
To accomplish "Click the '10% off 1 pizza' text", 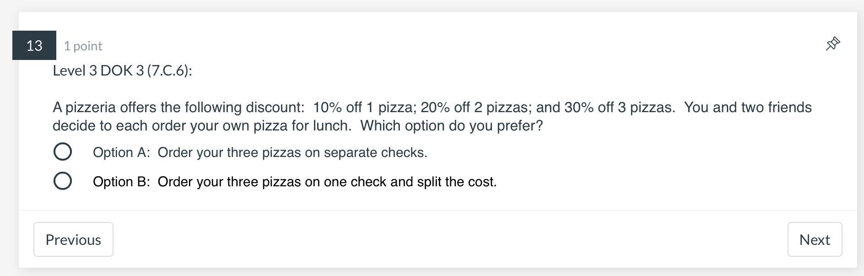I will tap(364, 107).
